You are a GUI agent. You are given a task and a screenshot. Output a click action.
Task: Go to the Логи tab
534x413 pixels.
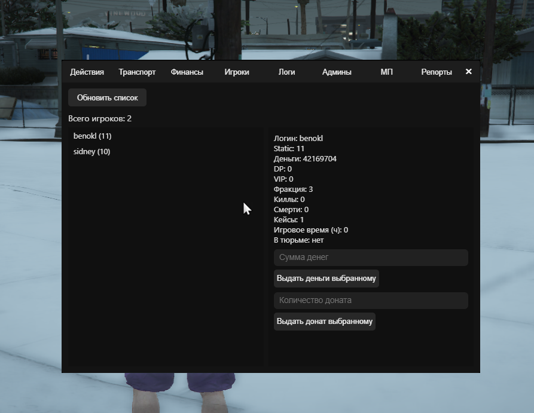(287, 72)
